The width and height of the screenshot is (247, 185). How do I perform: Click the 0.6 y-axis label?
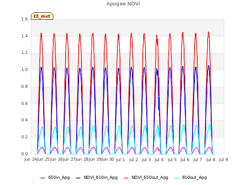pos(24,103)
